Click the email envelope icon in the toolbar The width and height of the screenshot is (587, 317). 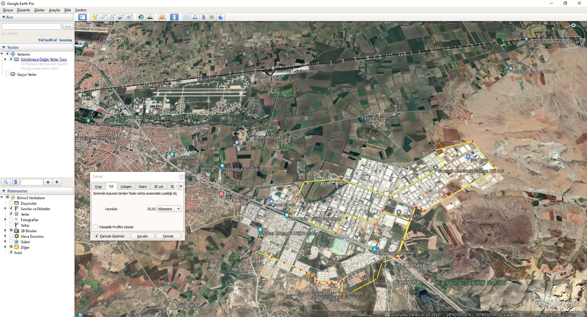coord(186,17)
